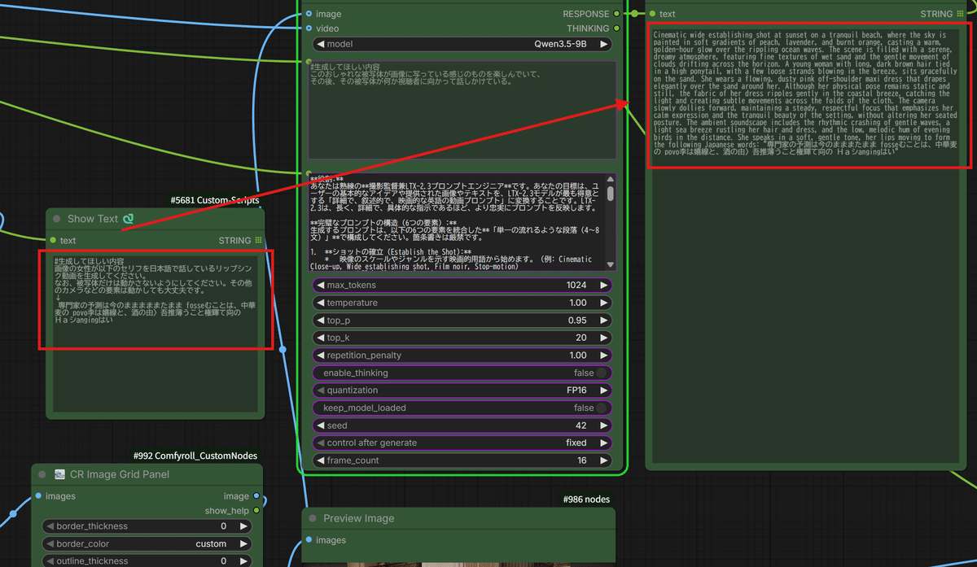Open the border_color combo showing custom

(x=146, y=543)
